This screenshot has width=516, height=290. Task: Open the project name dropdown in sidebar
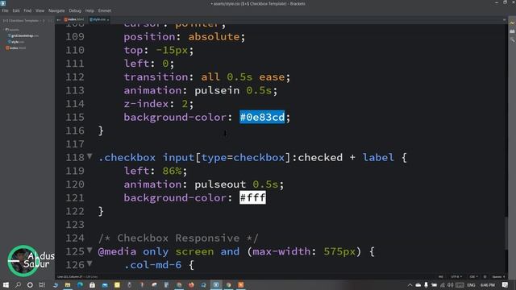[x=23, y=20]
